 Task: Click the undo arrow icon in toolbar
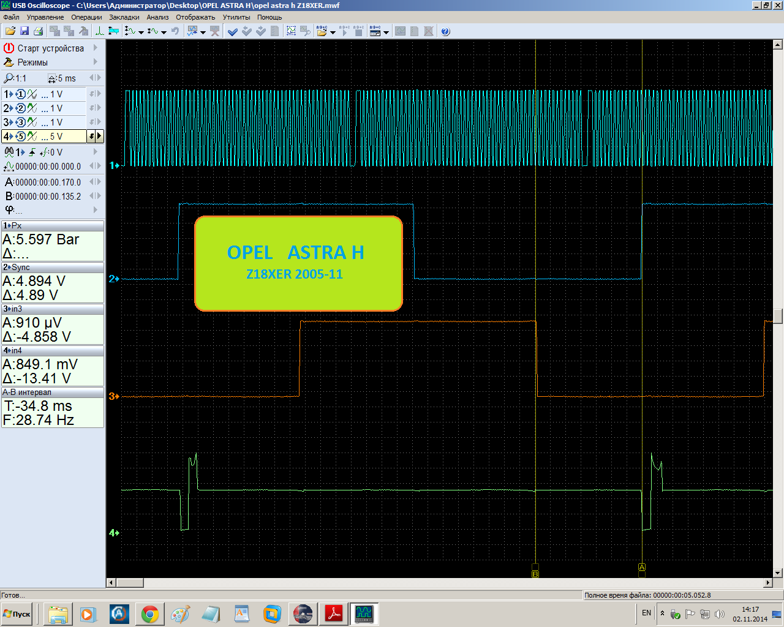175,31
